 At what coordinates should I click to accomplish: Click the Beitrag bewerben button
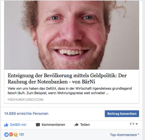(122, 114)
